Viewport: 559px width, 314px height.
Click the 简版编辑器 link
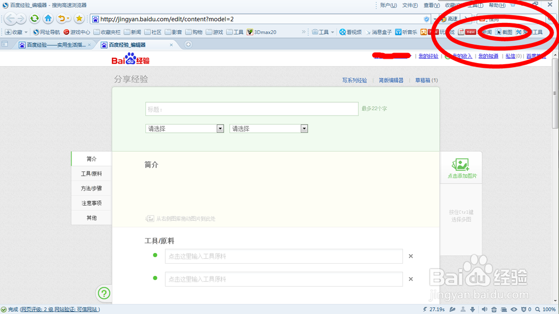click(391, 80)
